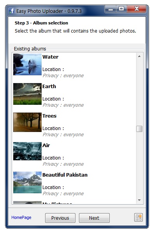
Task: Click the album list scrollbar thumb
Action: click(x=139, y=129)
